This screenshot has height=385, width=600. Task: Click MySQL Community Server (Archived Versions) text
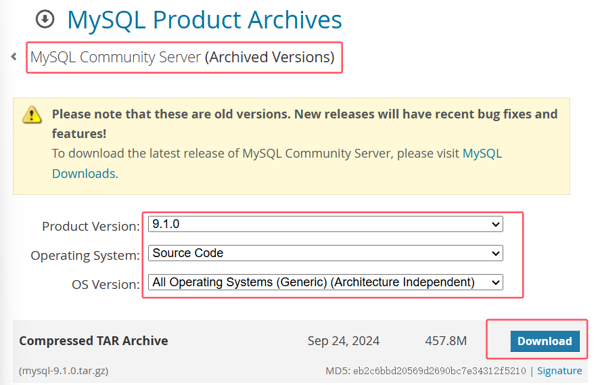pos(183,57)
